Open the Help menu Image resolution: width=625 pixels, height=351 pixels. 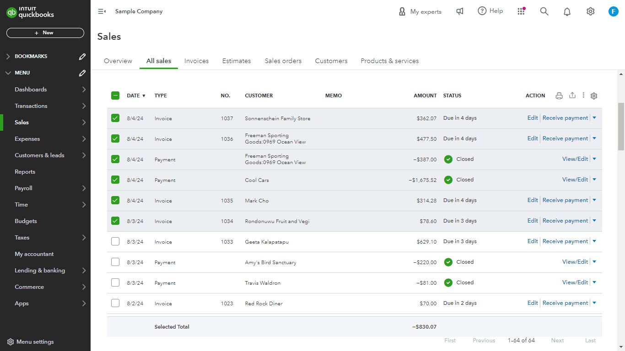pos(490,11)
